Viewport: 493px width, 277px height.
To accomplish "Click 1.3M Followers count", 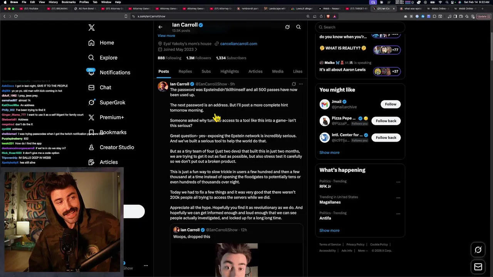I will pyautogui.click(x=198, y=58).
